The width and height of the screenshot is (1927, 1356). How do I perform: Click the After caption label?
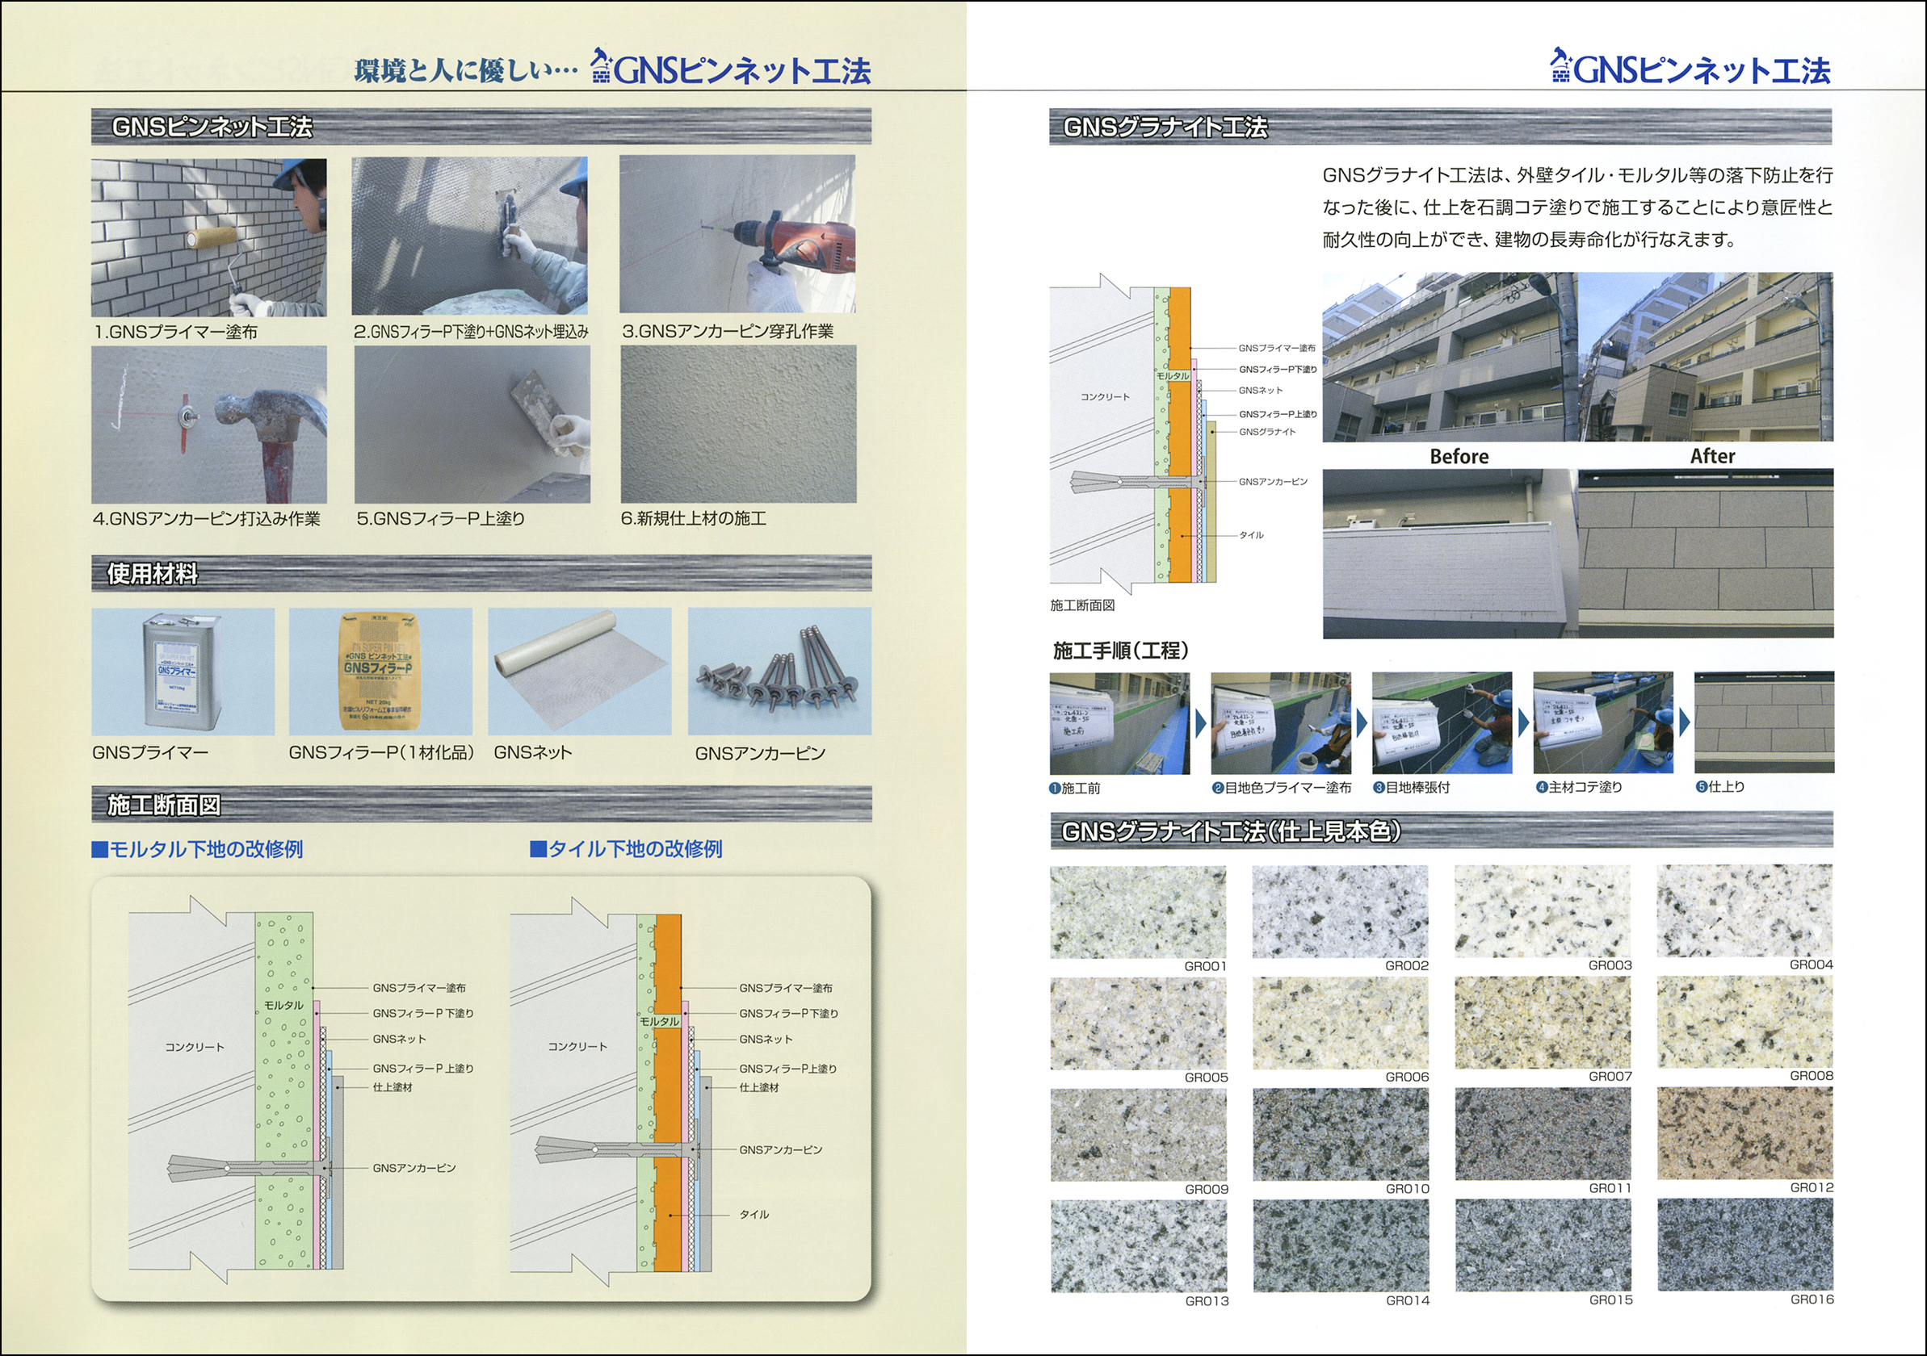tap(1712, 456)
